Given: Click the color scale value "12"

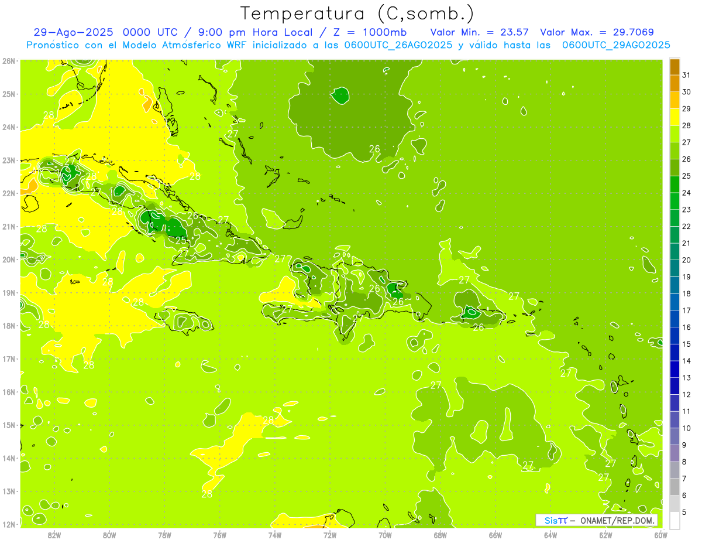Looking at the screenshot, I should point(687,394).
